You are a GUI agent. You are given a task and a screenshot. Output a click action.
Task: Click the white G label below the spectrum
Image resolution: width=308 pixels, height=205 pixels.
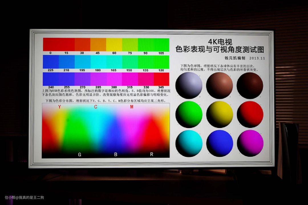80,154
